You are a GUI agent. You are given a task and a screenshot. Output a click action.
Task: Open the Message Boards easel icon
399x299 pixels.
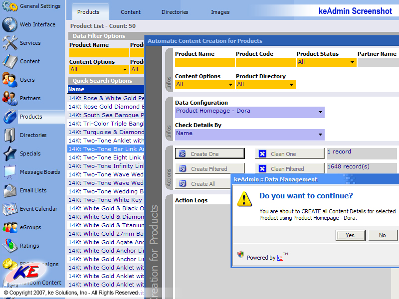click(x=9, y=172)
